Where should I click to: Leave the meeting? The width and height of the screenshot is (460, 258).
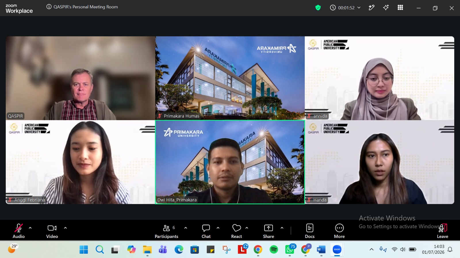click(x=442, y=231)
